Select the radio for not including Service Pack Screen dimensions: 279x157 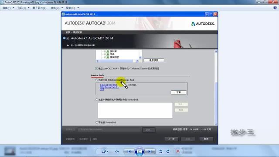(x=97, y=123)
